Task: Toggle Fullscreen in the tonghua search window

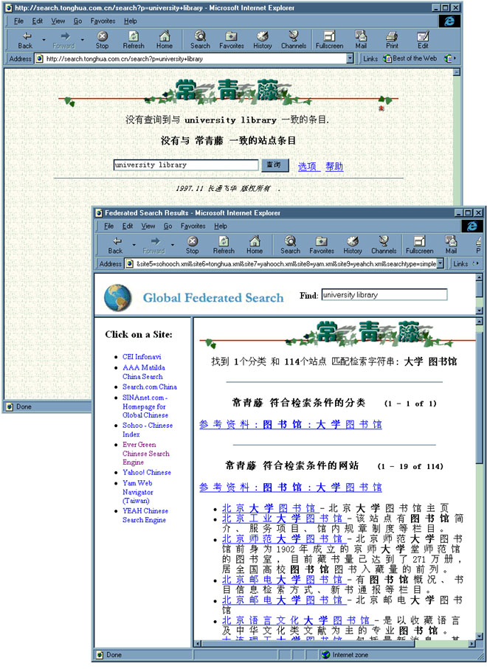Action: (330, 40)
